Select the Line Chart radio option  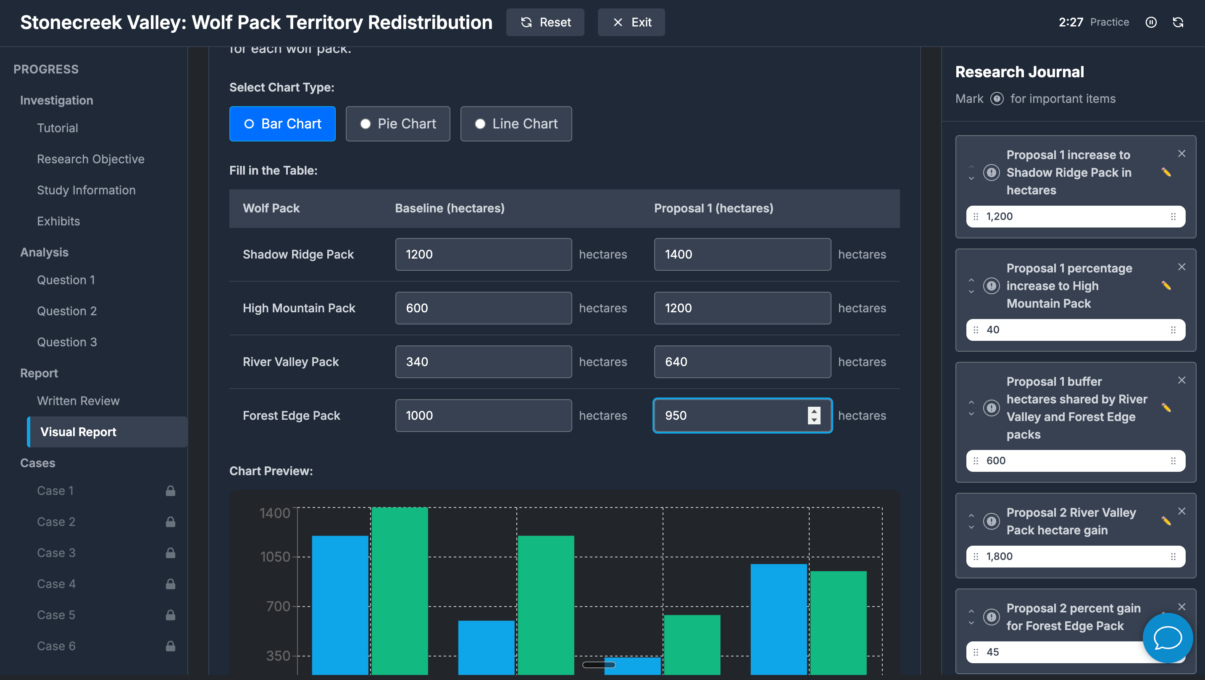coord(516,124)
